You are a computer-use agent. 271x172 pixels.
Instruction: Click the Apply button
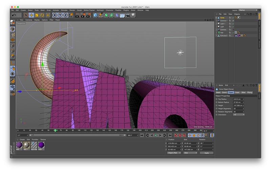coord(206,153)
